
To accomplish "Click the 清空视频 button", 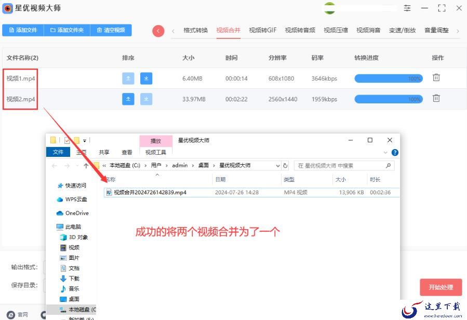I will pos(111,30).
